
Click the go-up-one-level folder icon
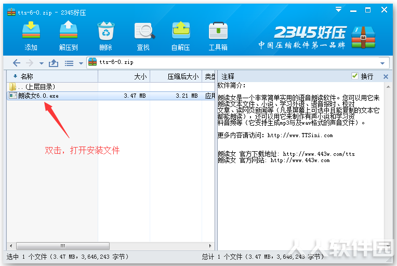pyautogui.click(x=54, y=63)
